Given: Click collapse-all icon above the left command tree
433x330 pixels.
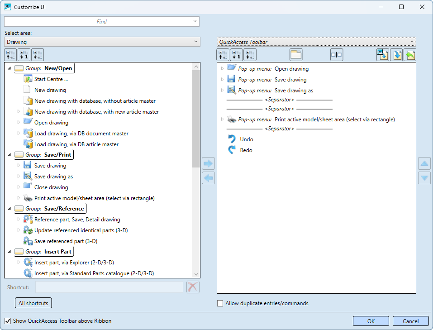Looking at the screenshot, I should coord(10,55).
